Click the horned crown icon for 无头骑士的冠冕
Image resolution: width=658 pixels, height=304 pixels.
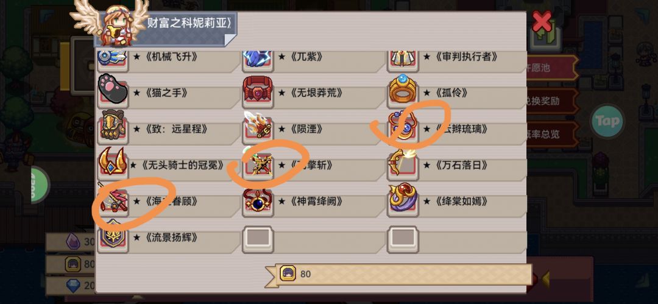tap(113, 163)
